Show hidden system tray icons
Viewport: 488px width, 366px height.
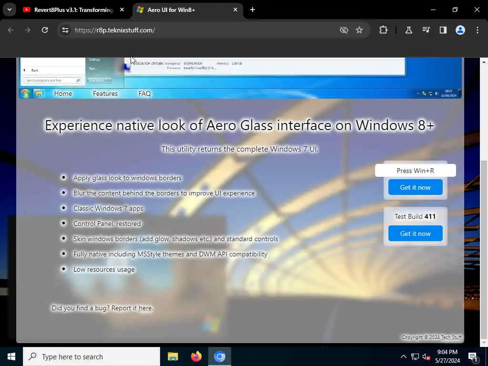click(403, 356)
